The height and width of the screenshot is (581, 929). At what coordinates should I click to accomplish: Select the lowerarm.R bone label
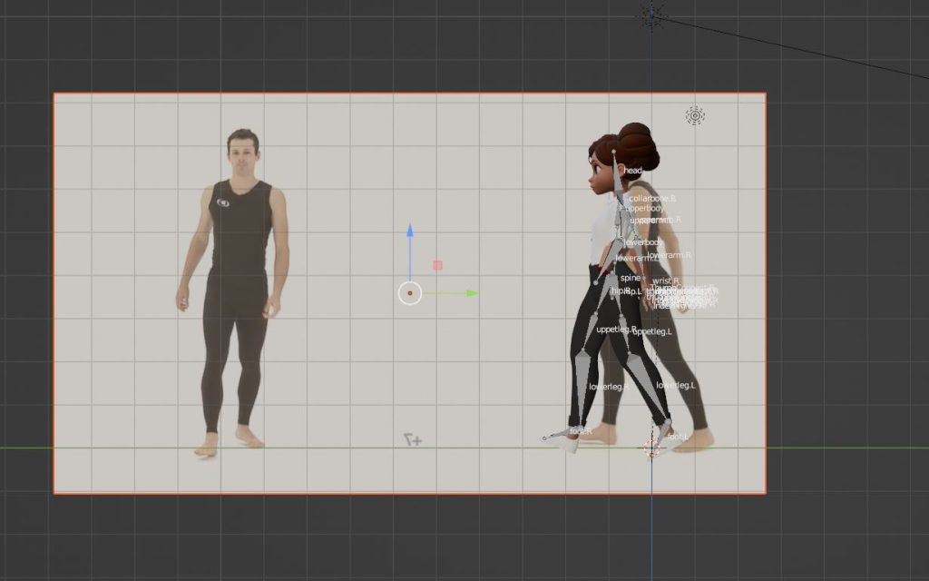pyautogui.click(x=670, y=255)
